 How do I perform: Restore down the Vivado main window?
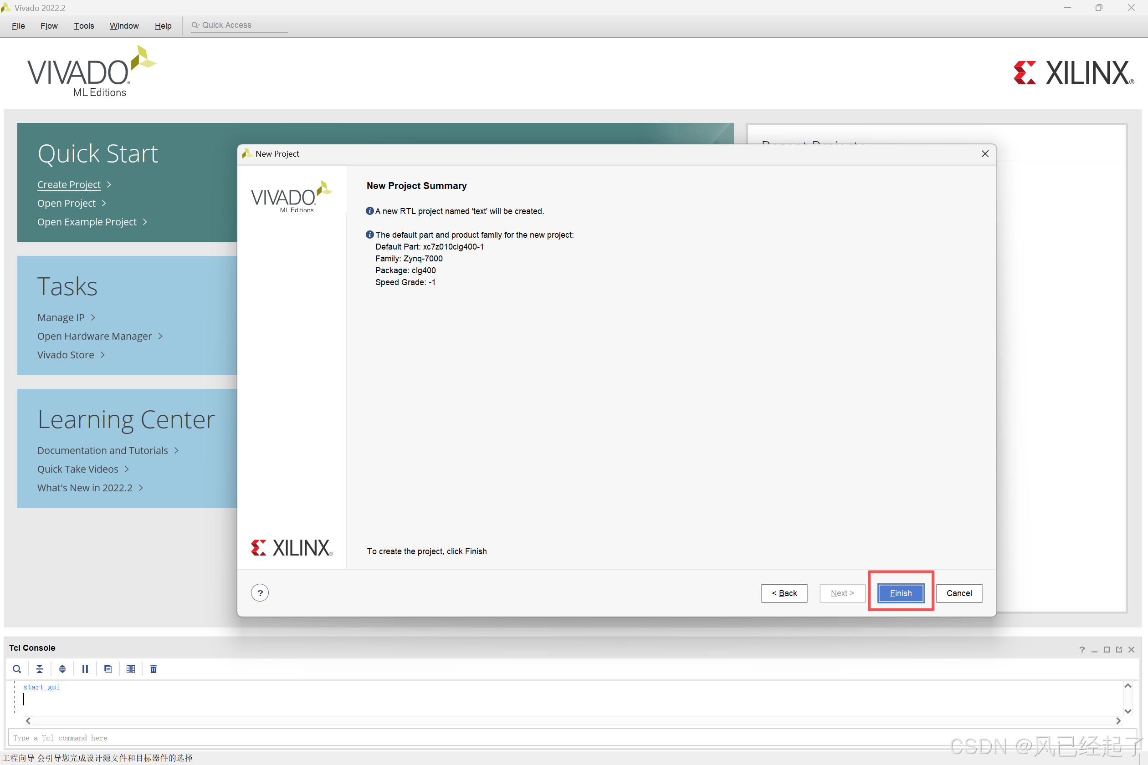click(1099, 8)
